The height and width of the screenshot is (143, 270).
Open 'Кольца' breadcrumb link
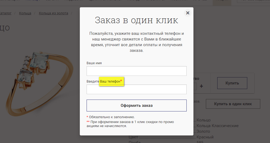tap(25, 13)
